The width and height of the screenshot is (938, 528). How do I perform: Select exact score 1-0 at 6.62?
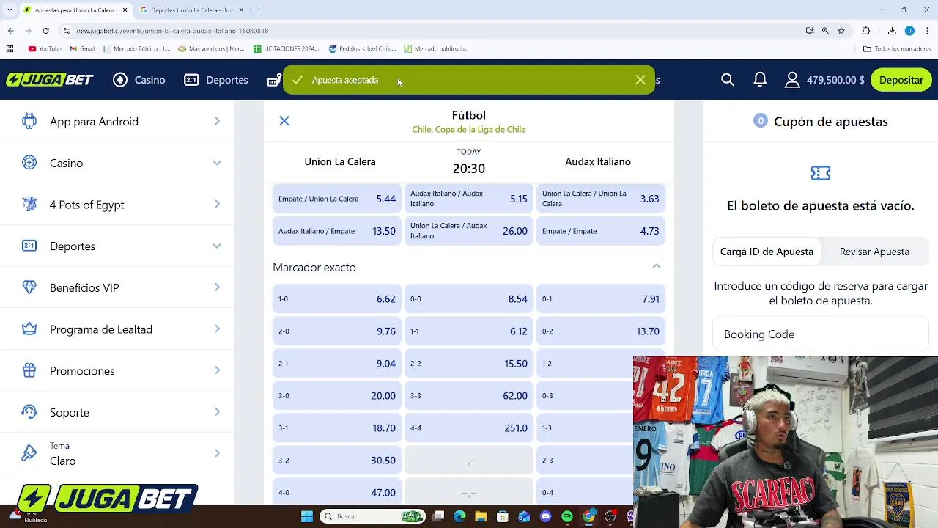tap(337, 298)
